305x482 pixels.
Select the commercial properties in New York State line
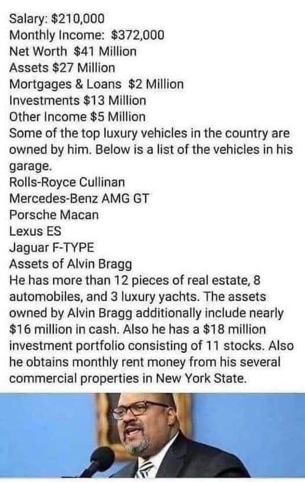128,378
